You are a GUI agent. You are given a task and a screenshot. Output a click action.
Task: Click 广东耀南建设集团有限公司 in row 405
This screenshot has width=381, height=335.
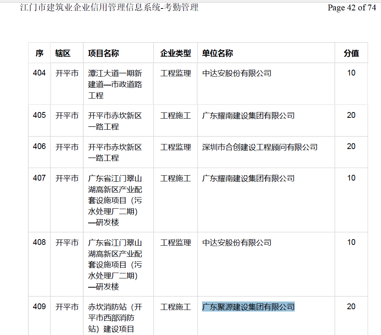coord(248,116)
